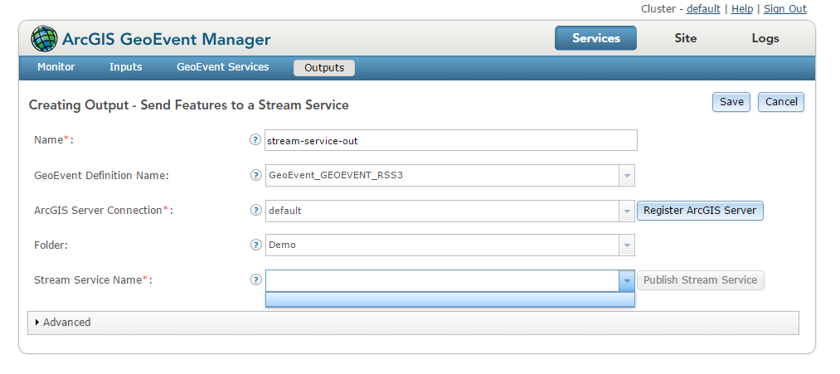Open the Inputs page
Screen dimensions: 840x374
pos(125,67)
